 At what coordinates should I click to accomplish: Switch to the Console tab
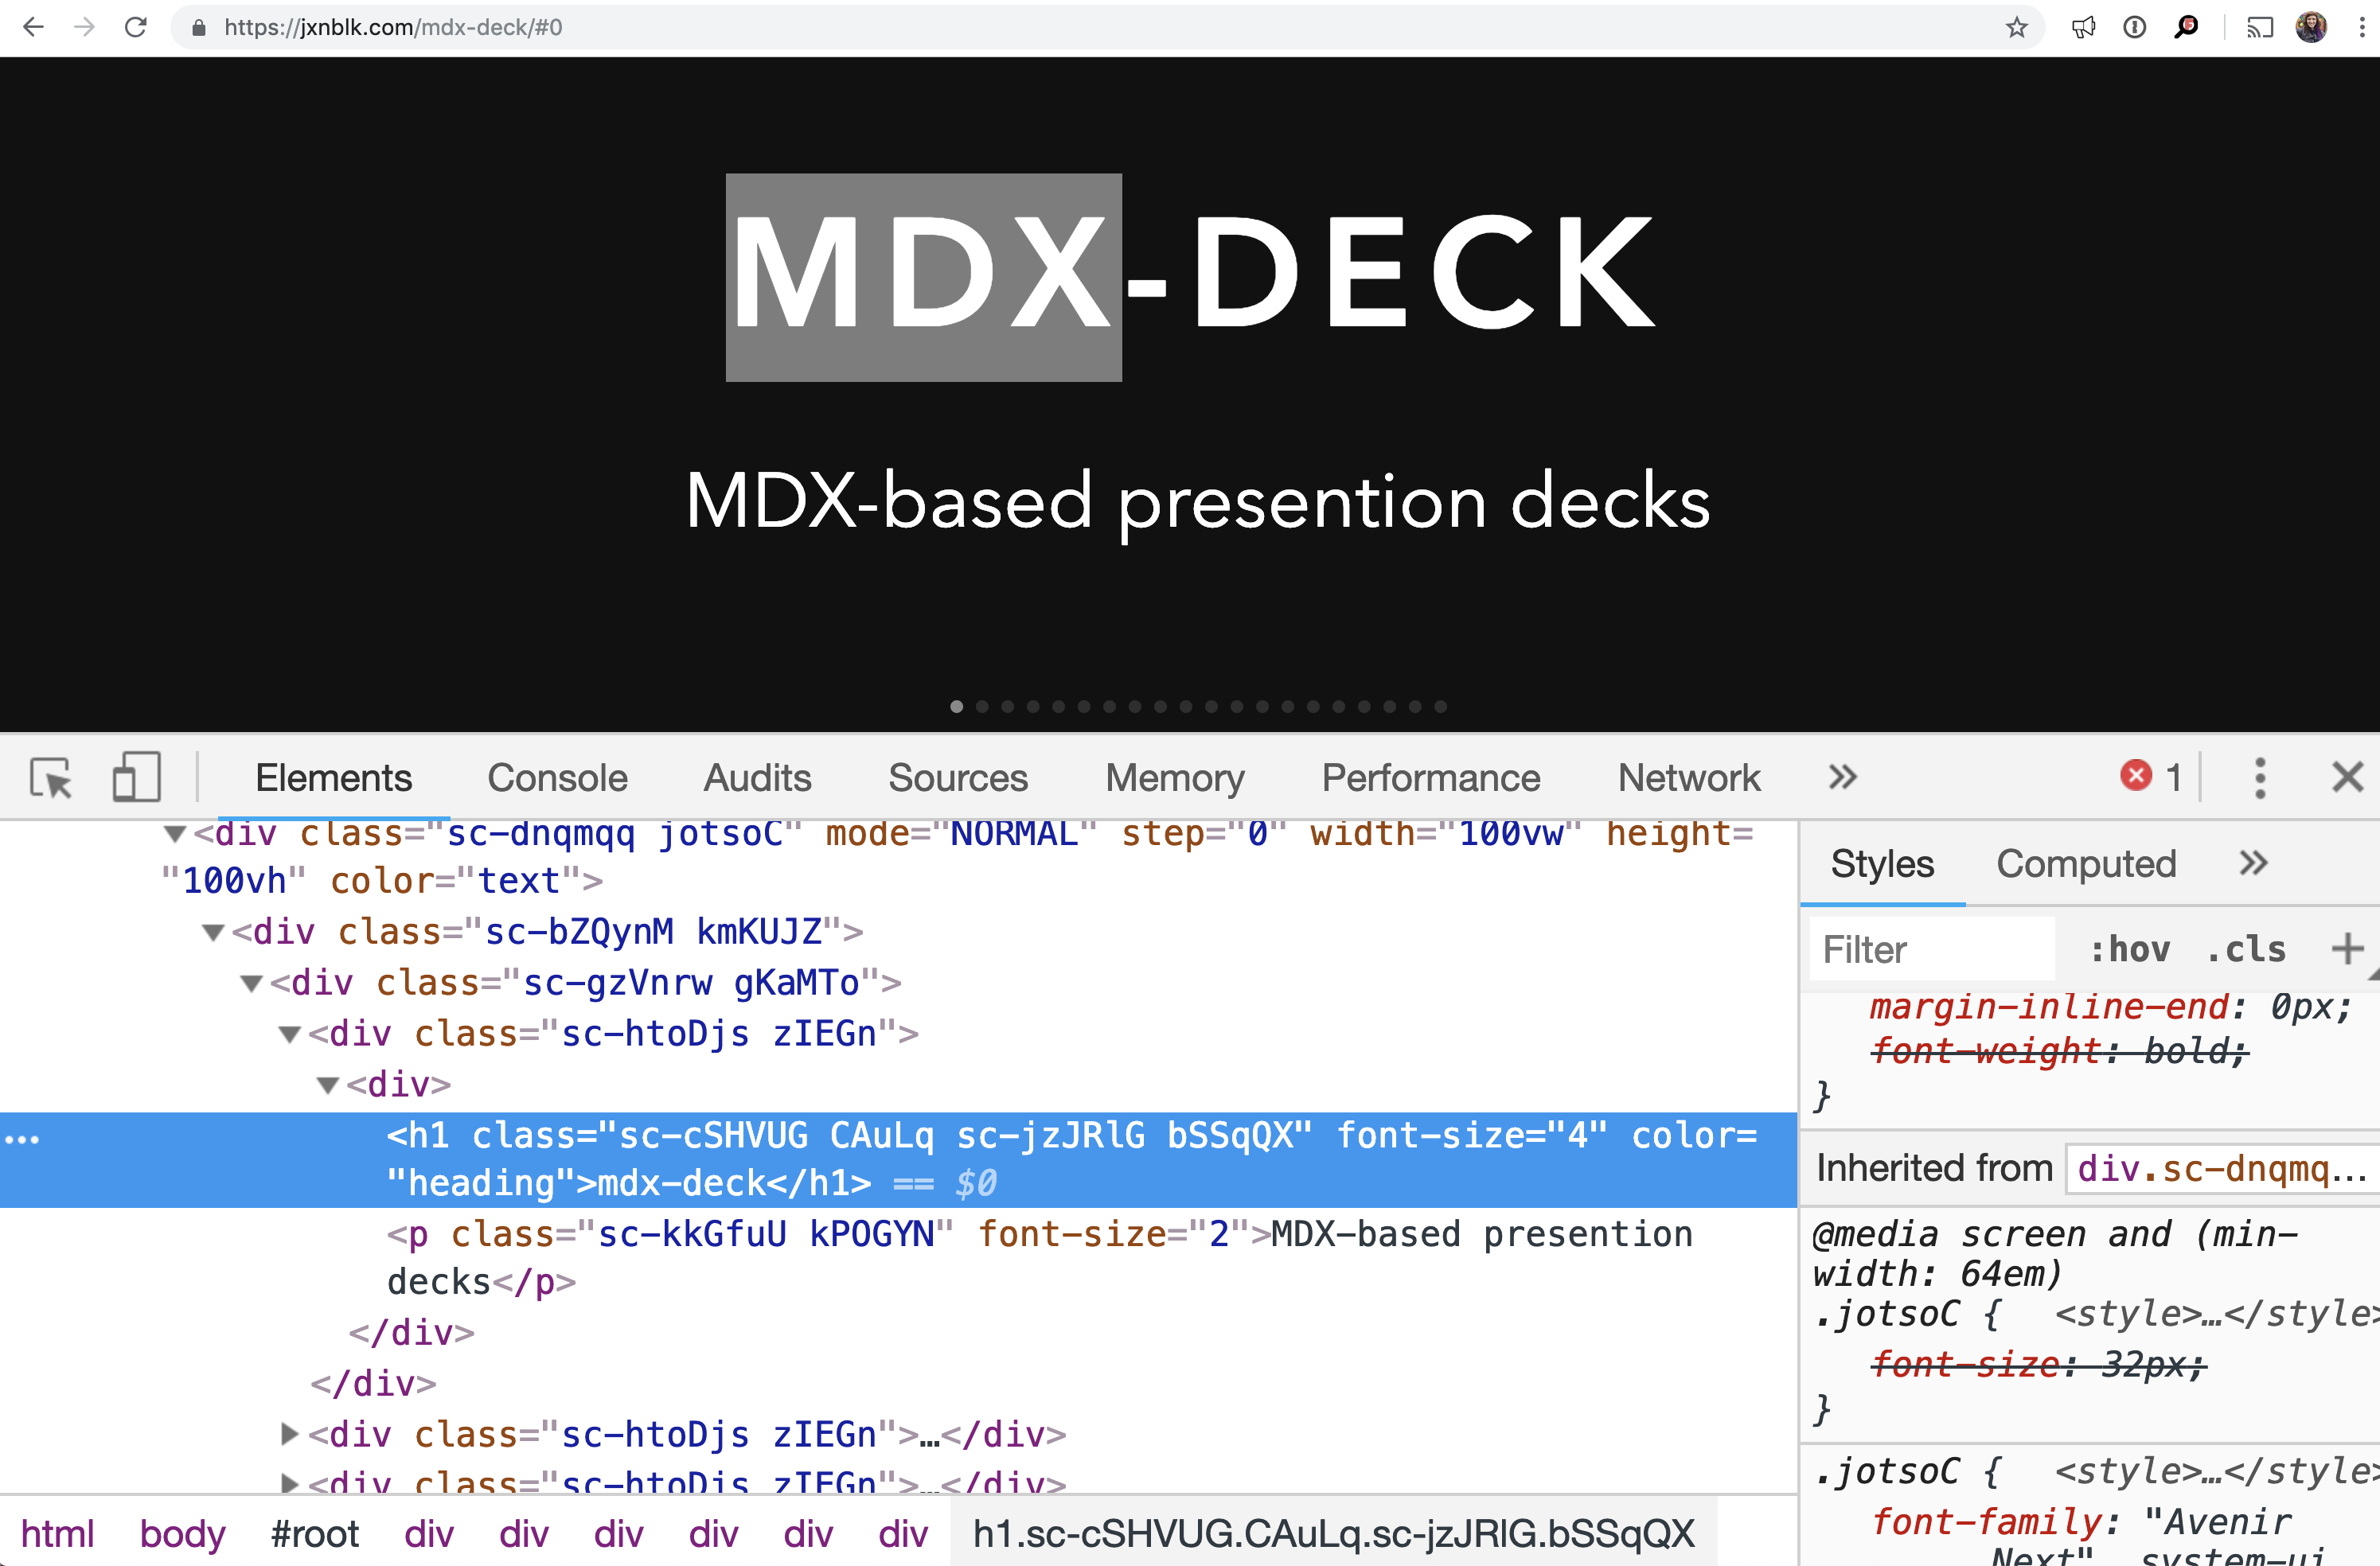click(557, 777)
